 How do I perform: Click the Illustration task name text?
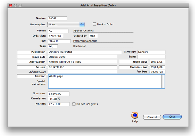pos(80,46)
